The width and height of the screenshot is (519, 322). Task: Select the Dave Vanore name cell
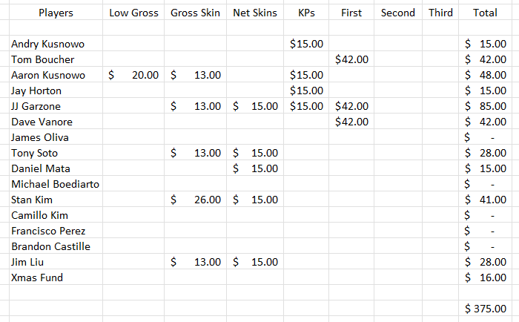tap(56, 121)
